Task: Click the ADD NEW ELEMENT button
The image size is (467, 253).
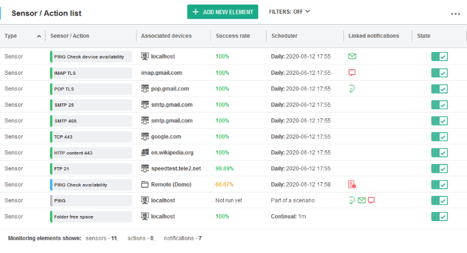Action: click(222, 12)
